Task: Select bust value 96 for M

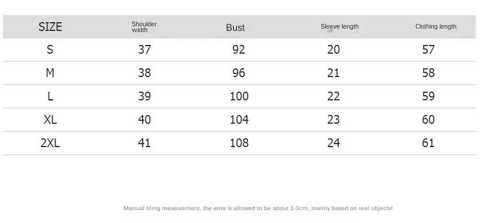Action: pos(239,73)
